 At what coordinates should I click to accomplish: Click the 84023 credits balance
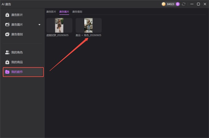point(171,4)
